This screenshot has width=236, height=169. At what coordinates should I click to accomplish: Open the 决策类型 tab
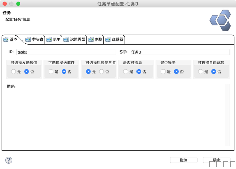pos(77,39)
